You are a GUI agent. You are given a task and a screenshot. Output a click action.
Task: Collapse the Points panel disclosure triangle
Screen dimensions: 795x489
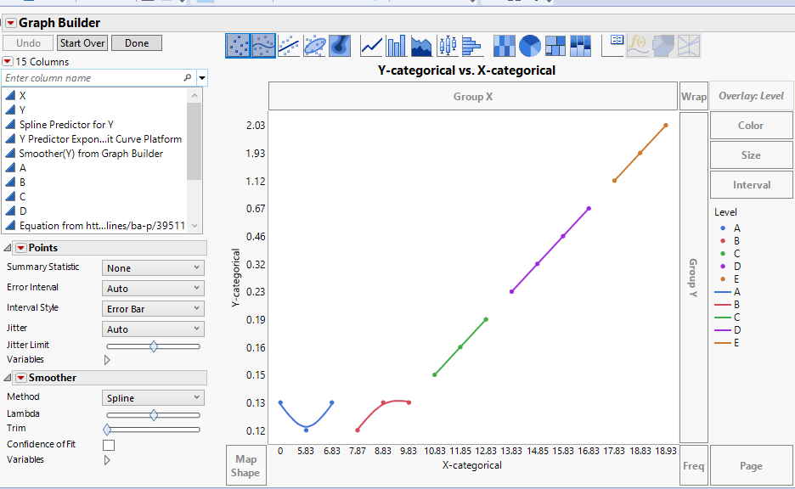click(x=8, y=248)
